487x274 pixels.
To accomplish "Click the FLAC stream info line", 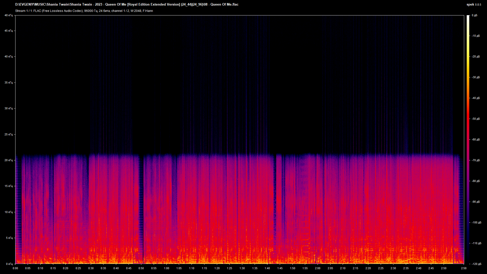I will (x=84, y=11).
